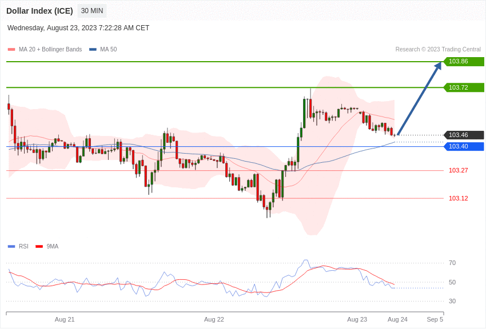
Task: Click the 103.40 pivot price tag
Action: pos(464,146)
